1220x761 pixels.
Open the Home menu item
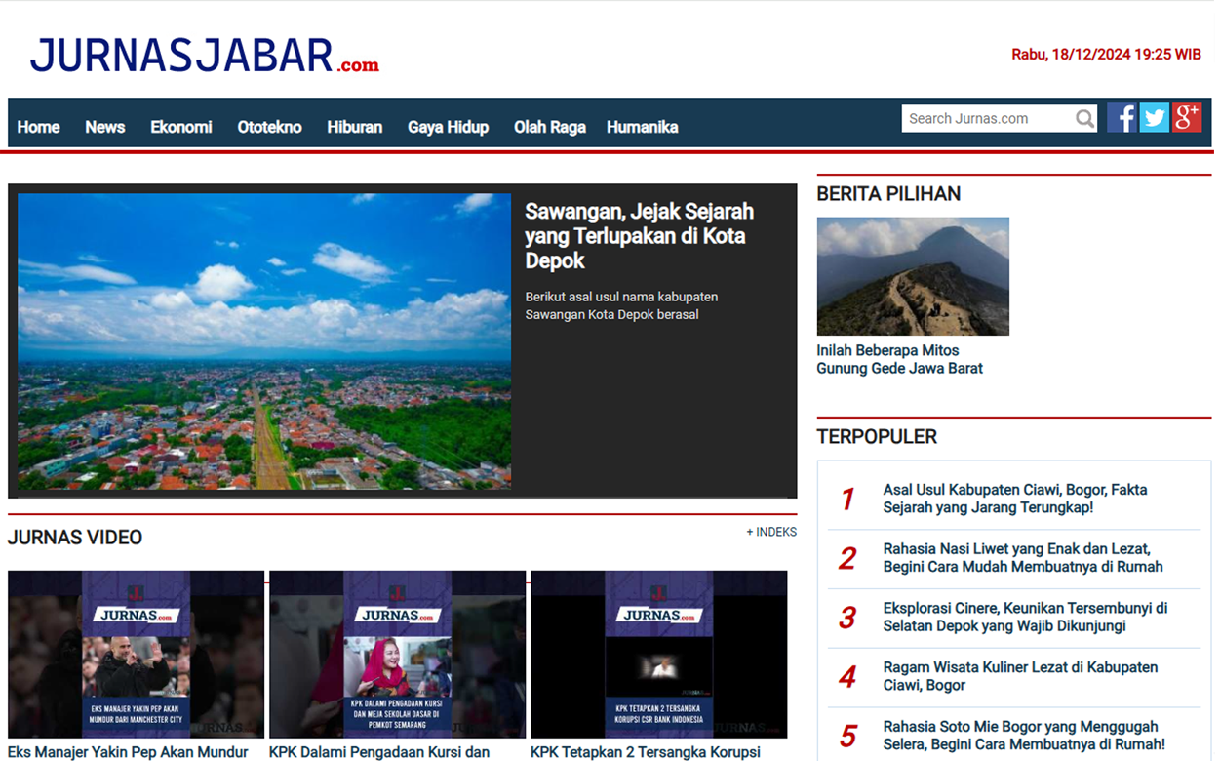click(x=38, y=127)
